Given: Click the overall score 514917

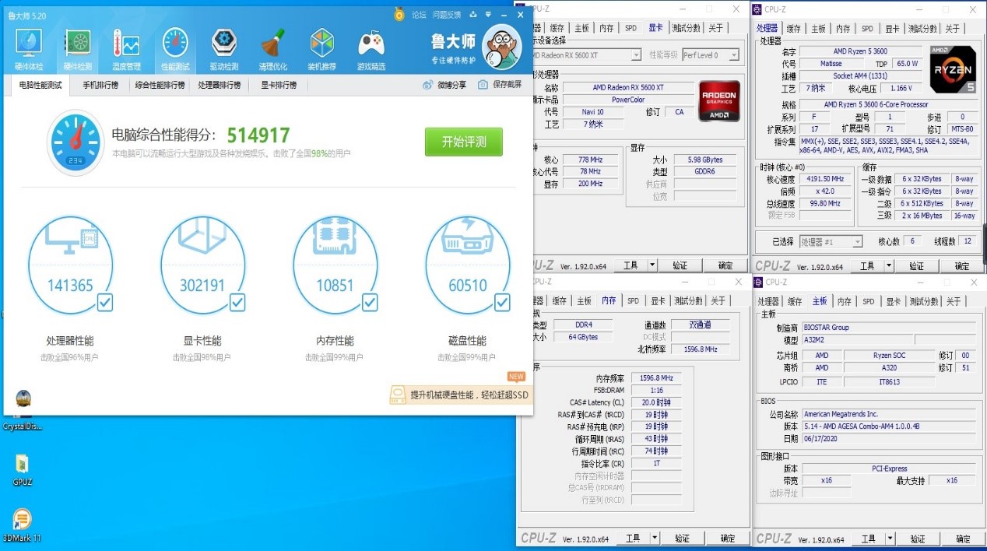Looking at the screenshot, I should pos(258,135).
